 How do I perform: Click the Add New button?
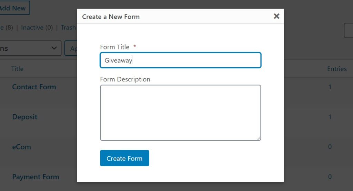[x=14, y=8]
